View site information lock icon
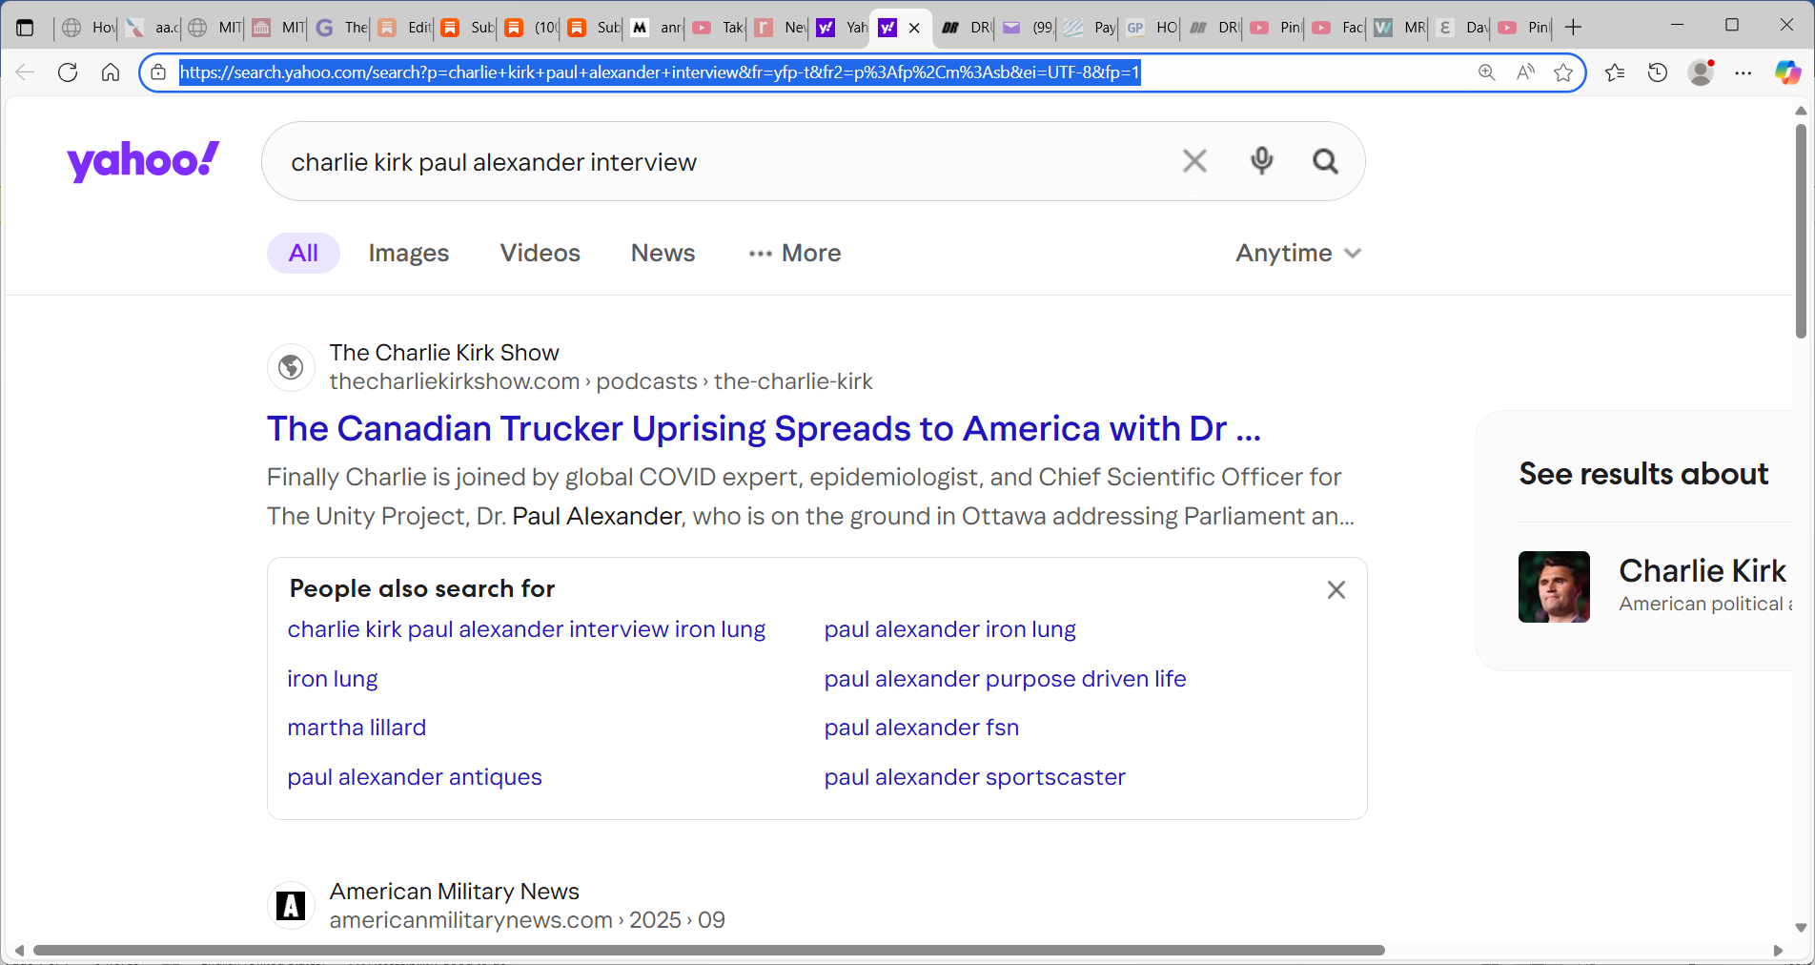This screenshot has height=965, width=1815. point(158,72)
